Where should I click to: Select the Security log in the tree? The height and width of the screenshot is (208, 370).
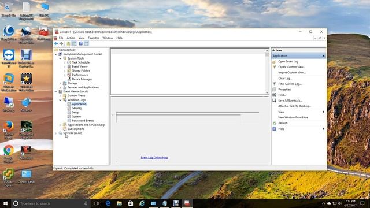(x=77, y=108)
